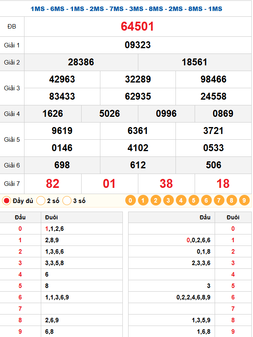Click the orange digit 0 circle
The image size is (253, 337).
pyautogui.click(x=130, y=200)
